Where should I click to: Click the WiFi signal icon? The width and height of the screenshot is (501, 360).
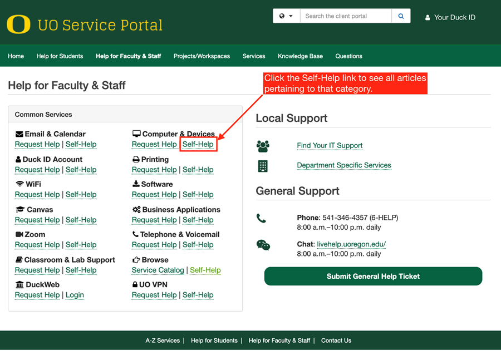point(20,184)
